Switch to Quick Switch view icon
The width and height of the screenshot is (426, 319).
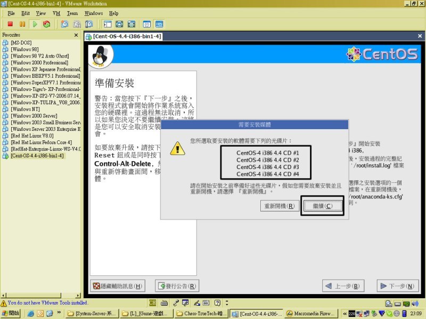(x=119, y=24)
